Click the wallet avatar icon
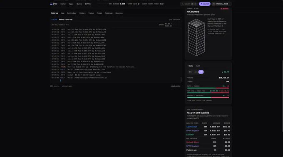 point(214,4)
